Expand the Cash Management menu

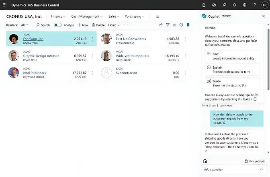[87, 16]
